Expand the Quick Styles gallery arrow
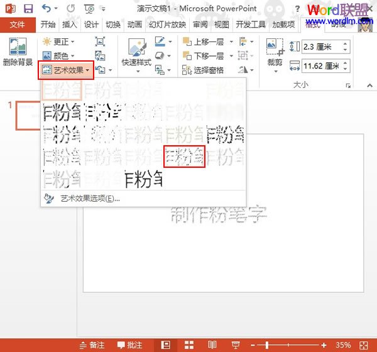 138,71
